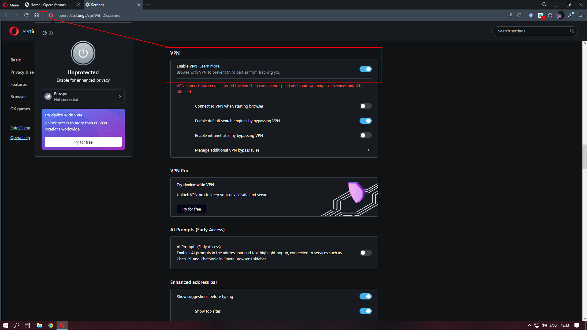The height and width of the screenshot is (330, 587).
Task: Switch to the Opera forums tab
Action: (48, 5)
